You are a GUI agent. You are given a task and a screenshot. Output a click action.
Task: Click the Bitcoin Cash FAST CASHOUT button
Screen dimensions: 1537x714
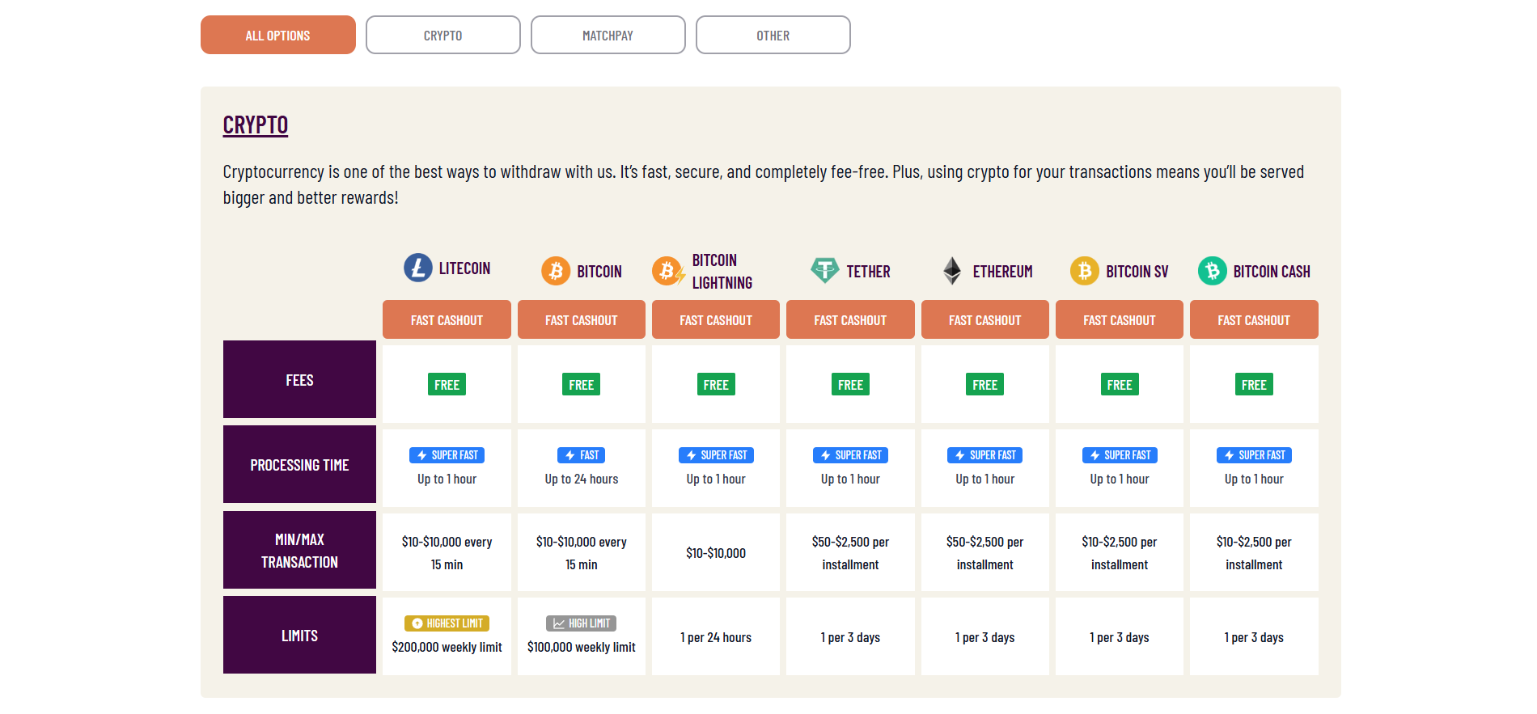(1254, 319)
